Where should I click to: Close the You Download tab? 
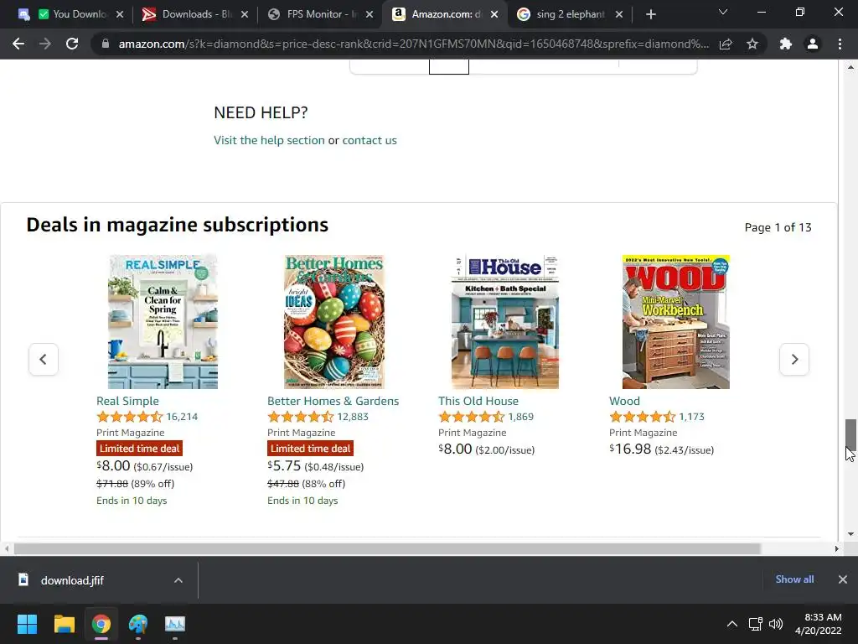[x=120, y=14]
